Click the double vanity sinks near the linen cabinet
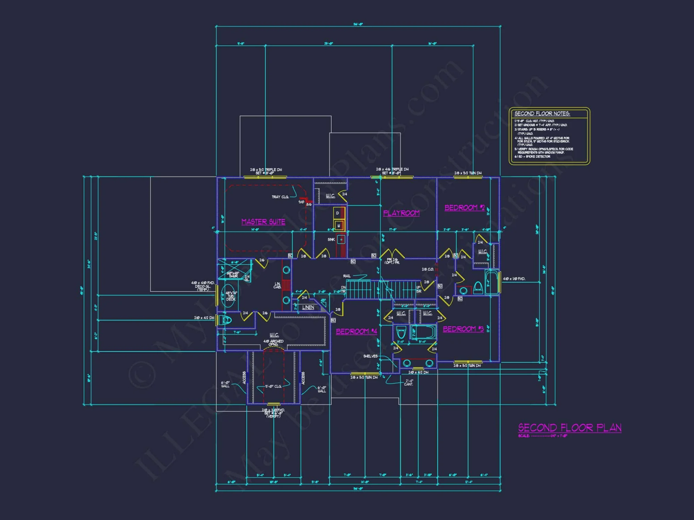 tap(287, 269)
